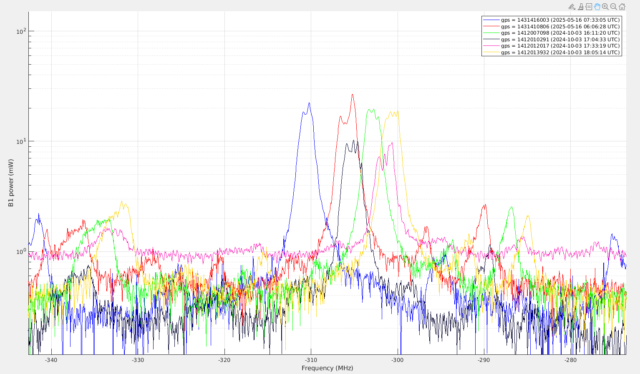This screenshot has height=374, width=640.
Task: Enable the data tips tool icon
Action: click(589, 7)
